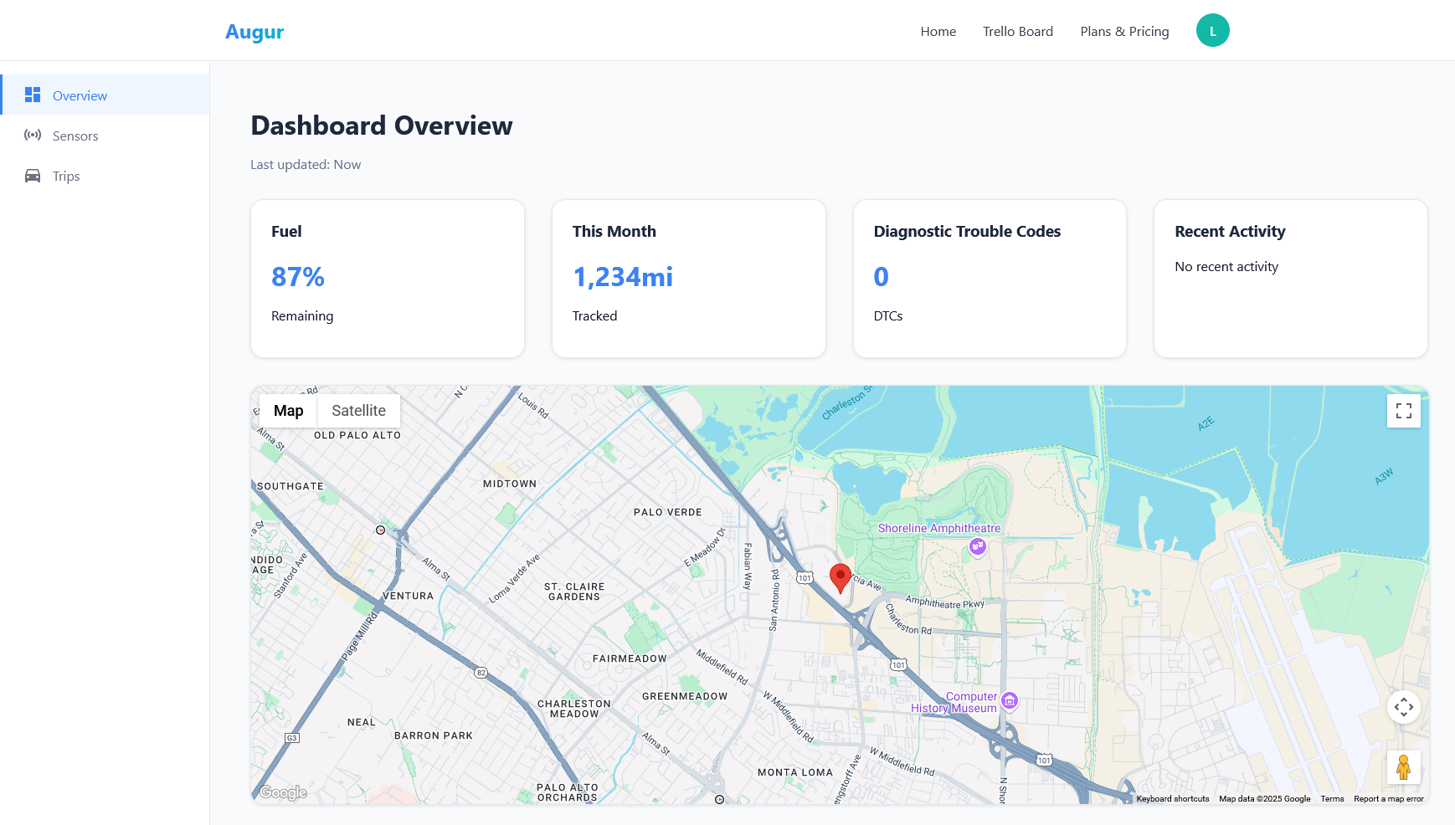Click the 'Last updated: Now' text
Image resolution: width=1455 pixels, height=825 pixels.
tap(306, 165)
